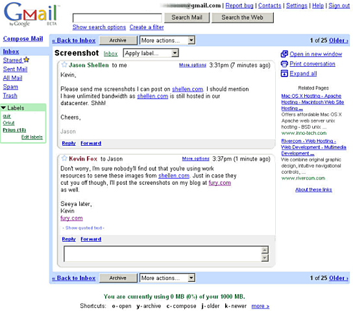Click Edit labels link
This screenshot has width=353, height=311.
click(x=32, y=137)
